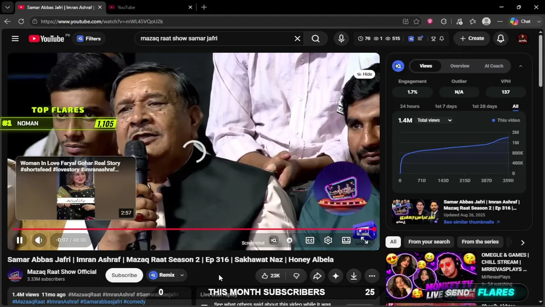Select the From the series chip
545x307 pixels.
click(x=480, y=242)
